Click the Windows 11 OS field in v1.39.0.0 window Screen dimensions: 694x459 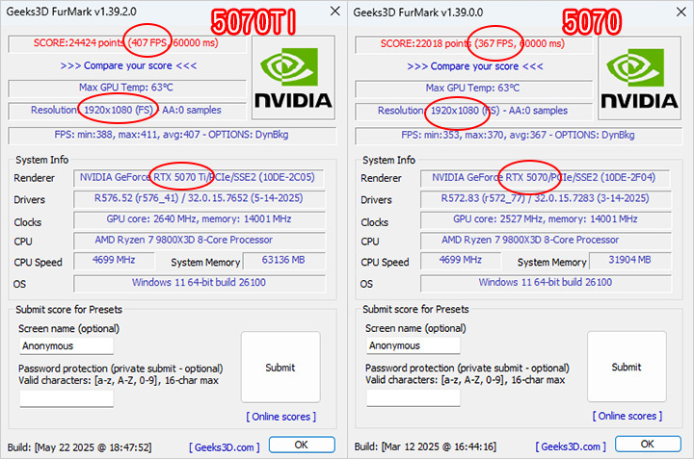point(546,283)
